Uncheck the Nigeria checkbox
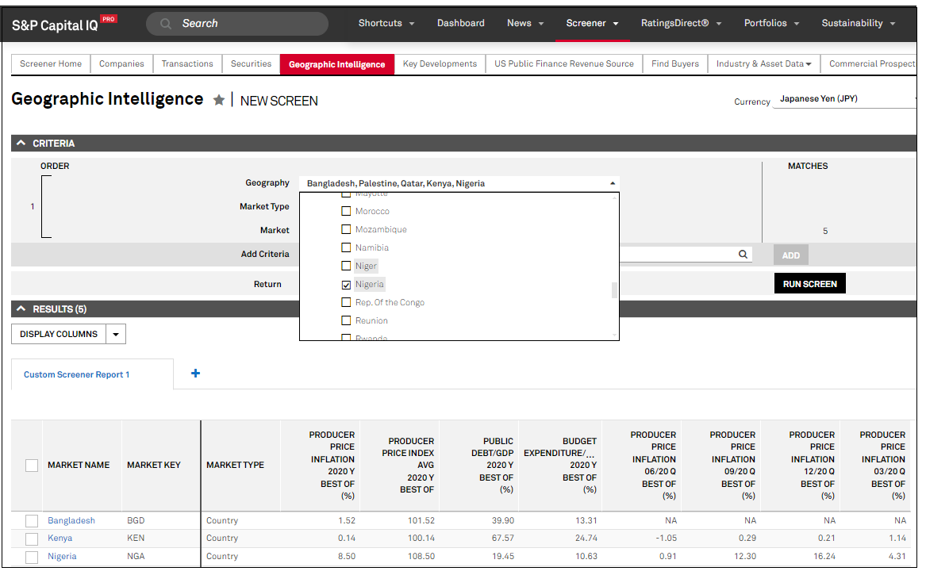This screenshot has height=575, width=926. click(x=346, y=285)
